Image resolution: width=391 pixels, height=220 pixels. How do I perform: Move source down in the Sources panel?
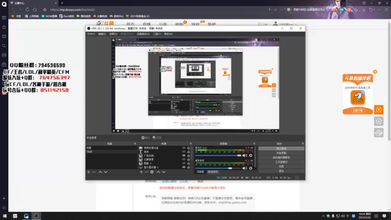click(164, 172)
